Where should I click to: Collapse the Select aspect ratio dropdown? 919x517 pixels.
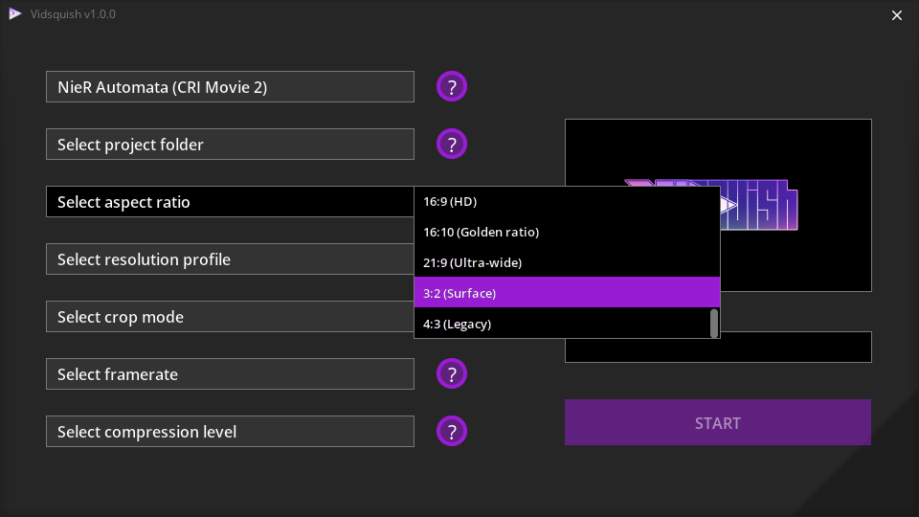click(230, 202)
